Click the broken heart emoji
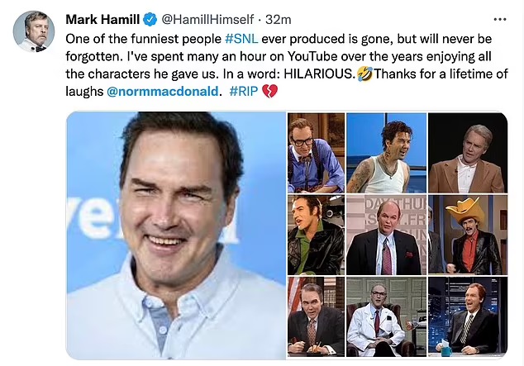524x366 pixels. click(x=269, y=91)
